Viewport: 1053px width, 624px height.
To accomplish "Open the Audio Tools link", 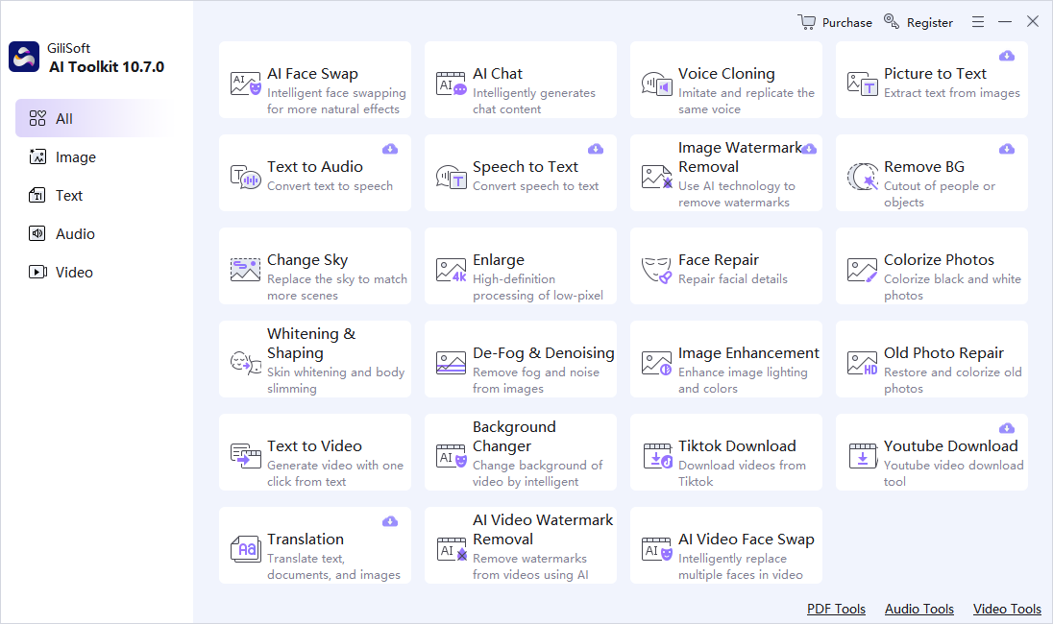I will pos(919,609).
